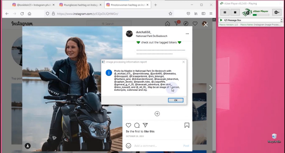
Task: Reload the current page
Action: 22,14
